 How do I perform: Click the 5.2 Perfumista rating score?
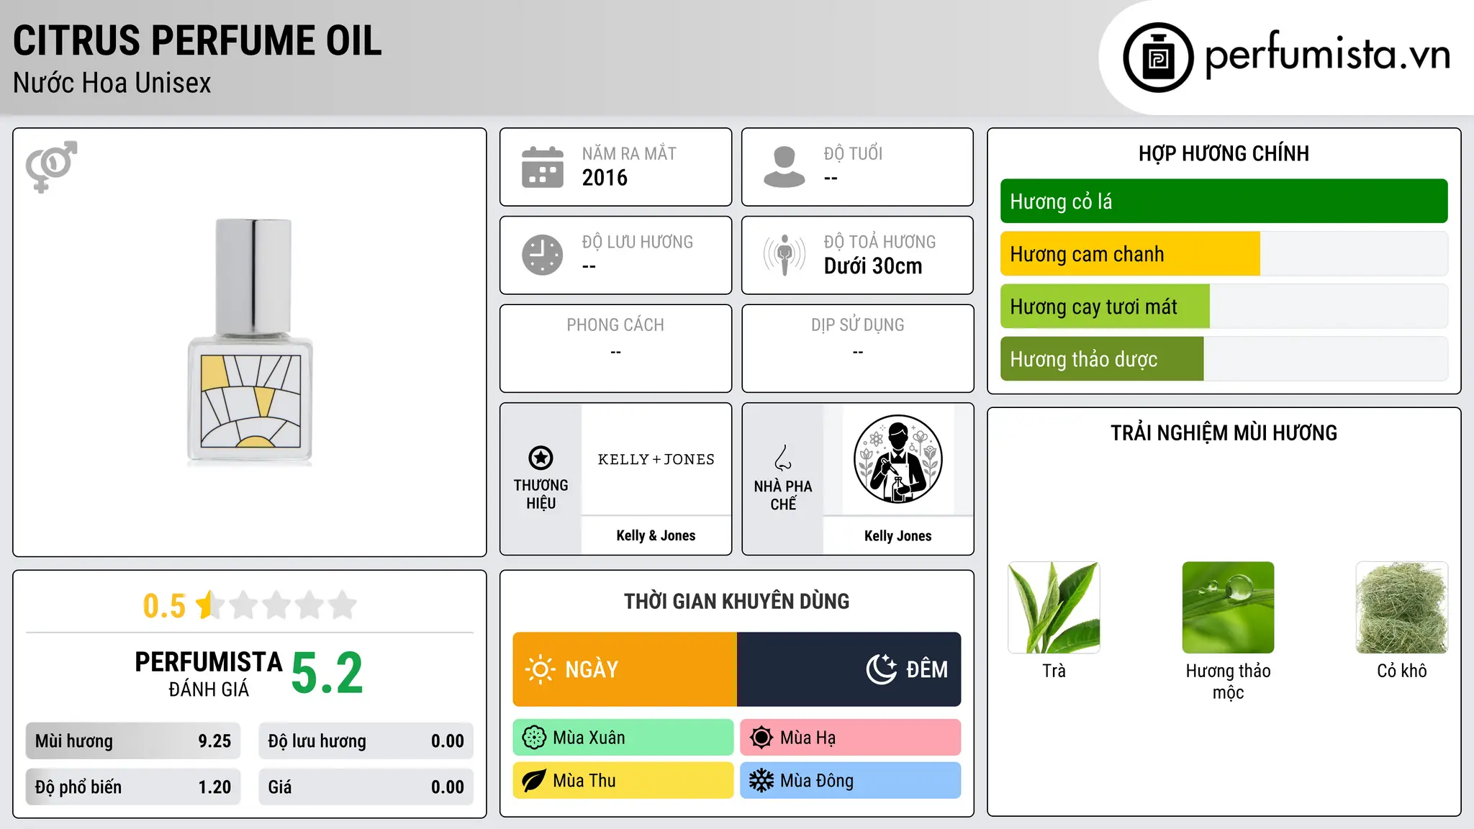click(x=327, y=674)
